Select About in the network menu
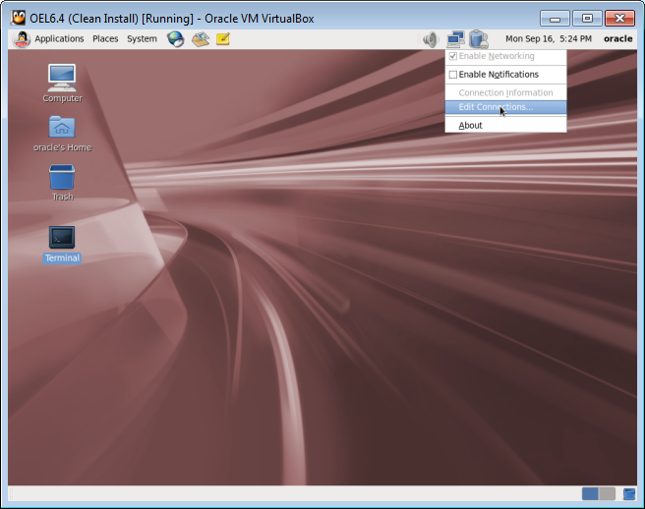645x509 pixels. (505, 125)
